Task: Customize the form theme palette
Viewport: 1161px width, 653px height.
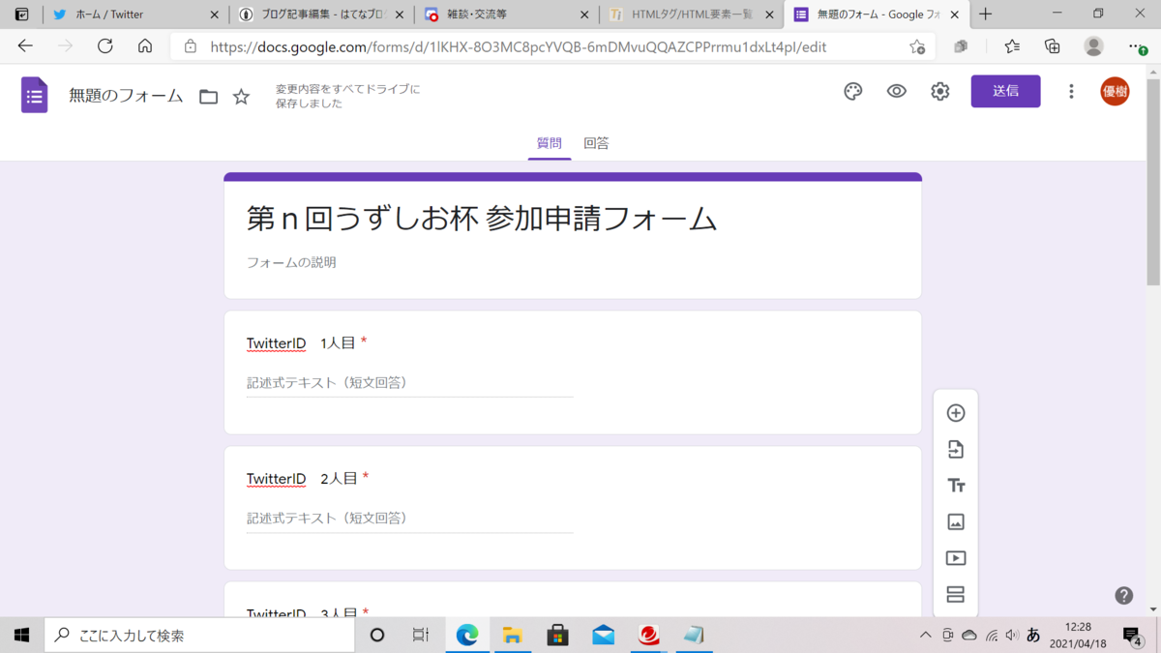Action: coord(852,91)
